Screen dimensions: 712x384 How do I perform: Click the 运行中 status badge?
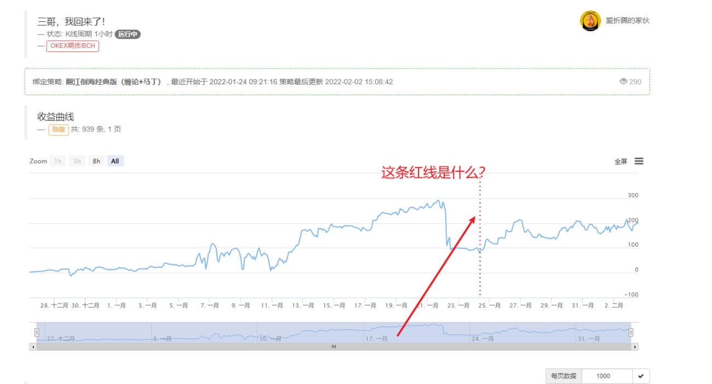[x=128, y=34]
